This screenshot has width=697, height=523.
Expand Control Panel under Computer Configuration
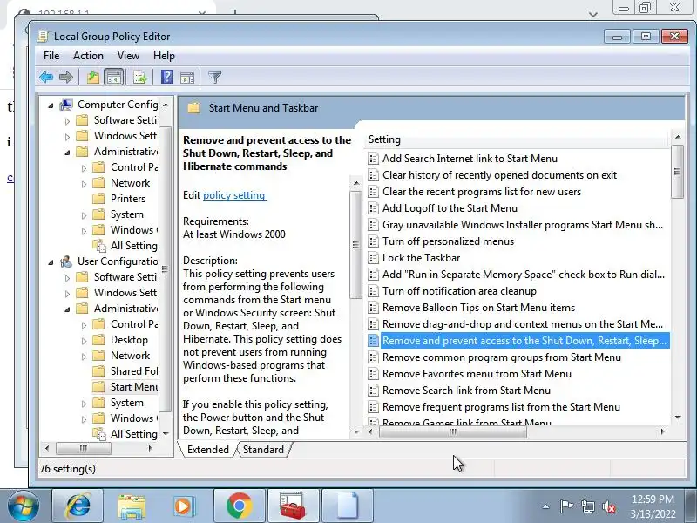pos(84,168)
